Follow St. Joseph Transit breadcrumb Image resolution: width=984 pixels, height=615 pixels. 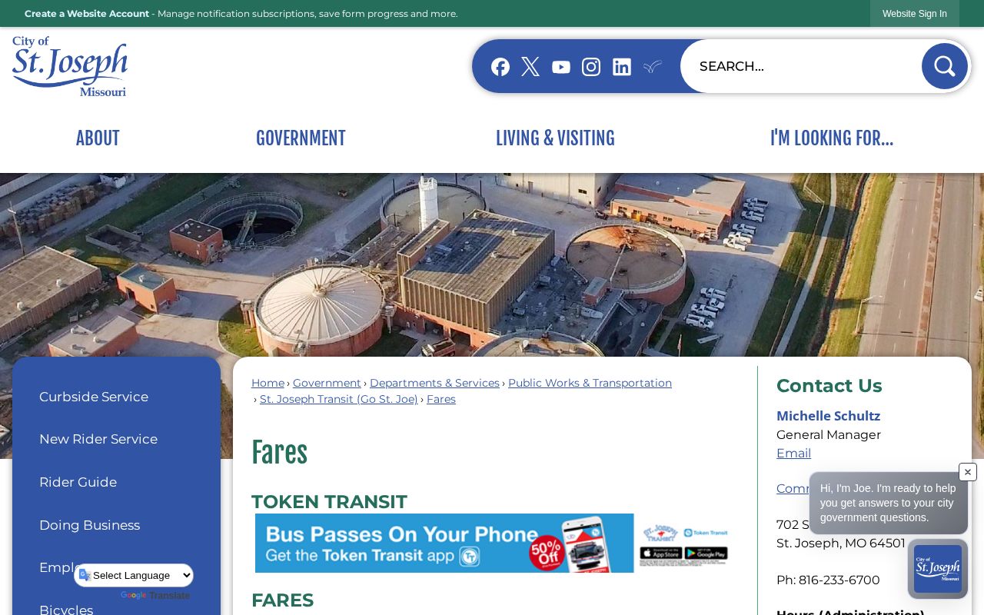click(x=339, y=399)
